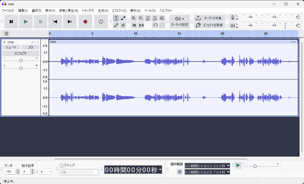Skip to start of the project
Screen dimensions: 304x184
click(55, 22)
